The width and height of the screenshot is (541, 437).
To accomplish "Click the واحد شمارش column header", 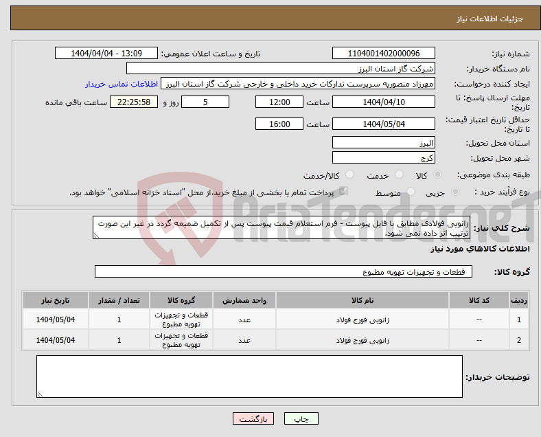I will pyautogui.click(x=244, y=300).
